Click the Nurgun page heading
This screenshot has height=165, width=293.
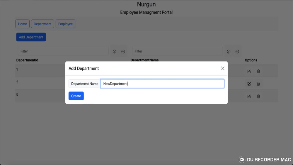(146, 4)
